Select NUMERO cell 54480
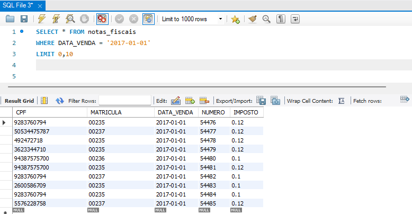The width and height of the screenshot is (412, 214). 214,158
